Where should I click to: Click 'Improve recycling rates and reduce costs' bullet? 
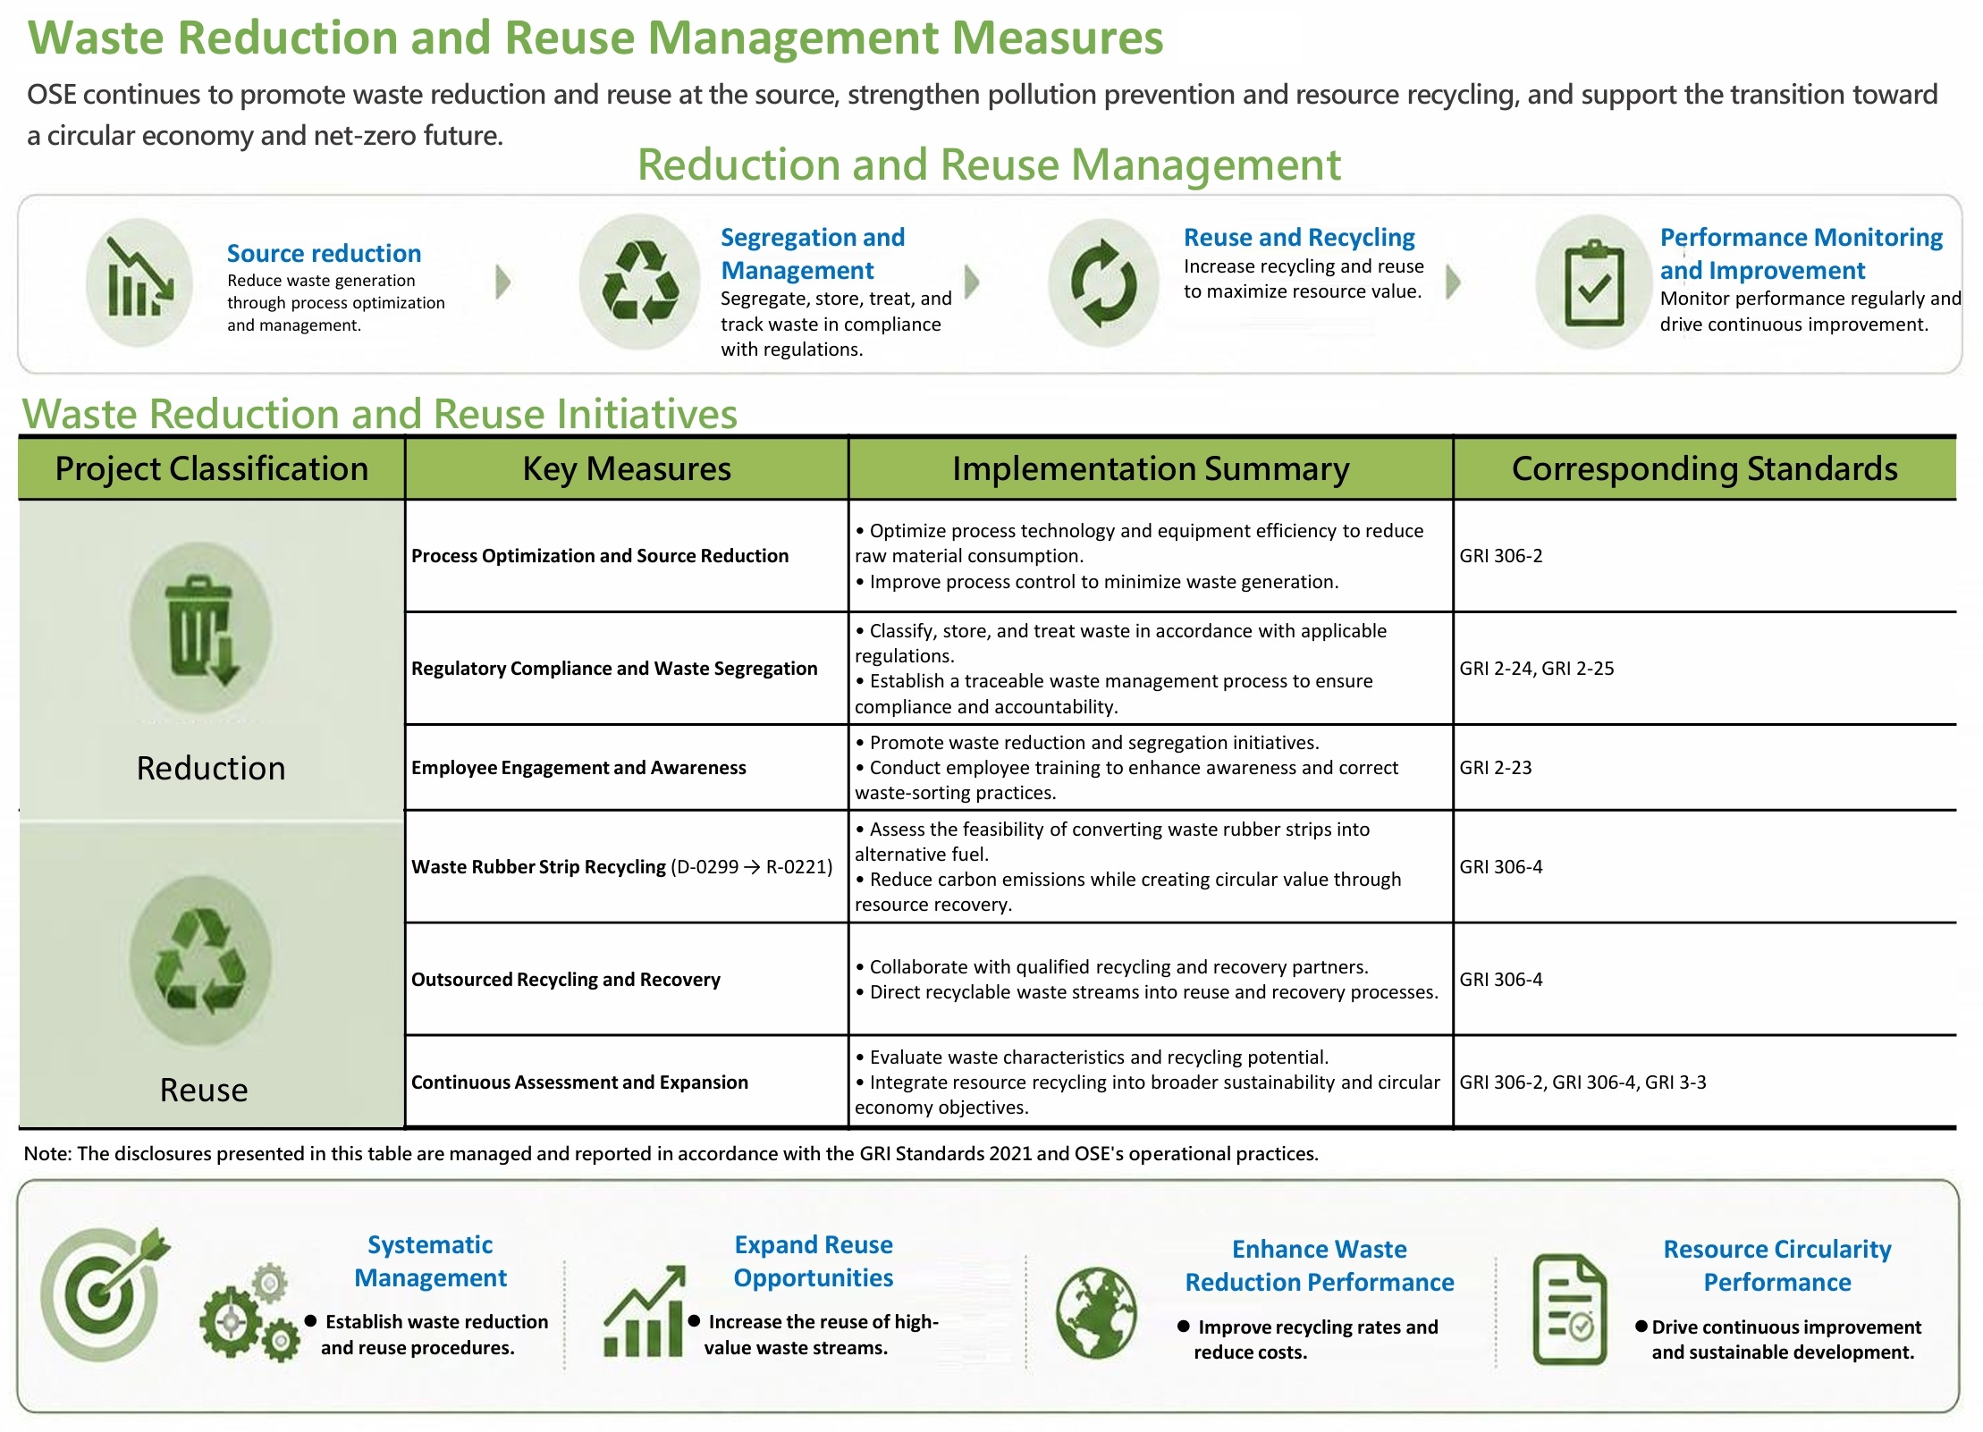tap(1307, 1339)
